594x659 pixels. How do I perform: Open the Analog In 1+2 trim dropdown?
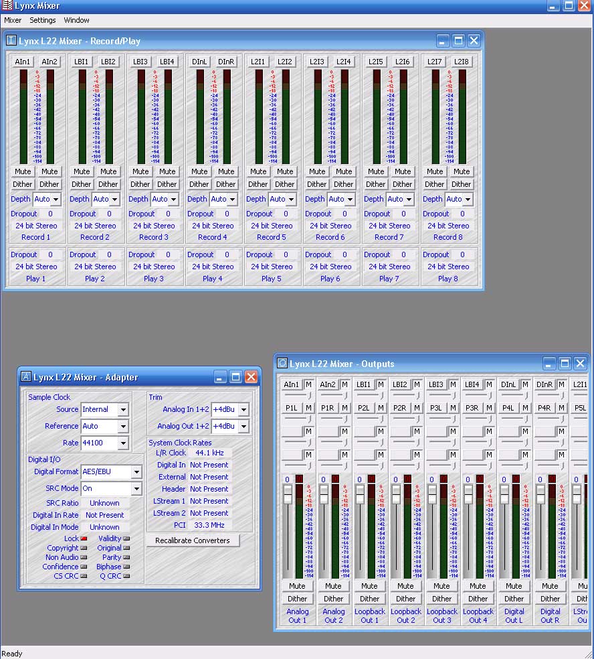243,409
